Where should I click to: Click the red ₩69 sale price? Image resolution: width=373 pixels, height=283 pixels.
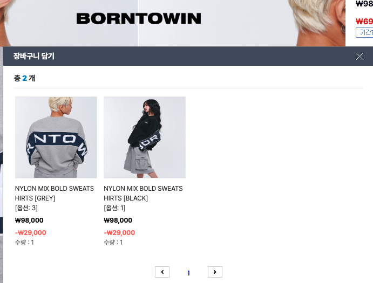pos(364,22)
